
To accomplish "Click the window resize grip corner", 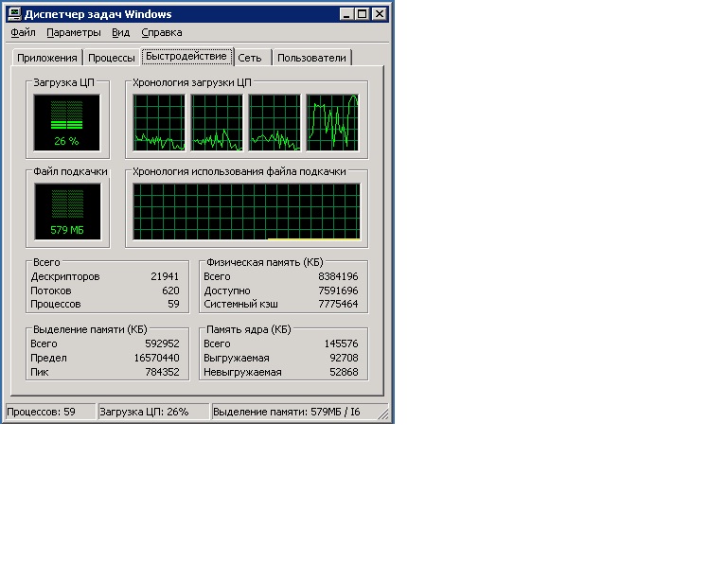I will (x=383, y=413).
